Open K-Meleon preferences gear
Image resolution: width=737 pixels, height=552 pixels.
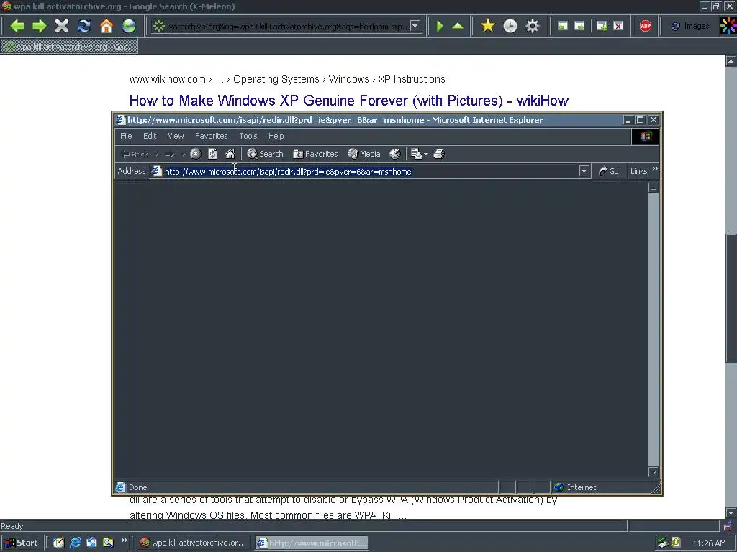(532, 26)
